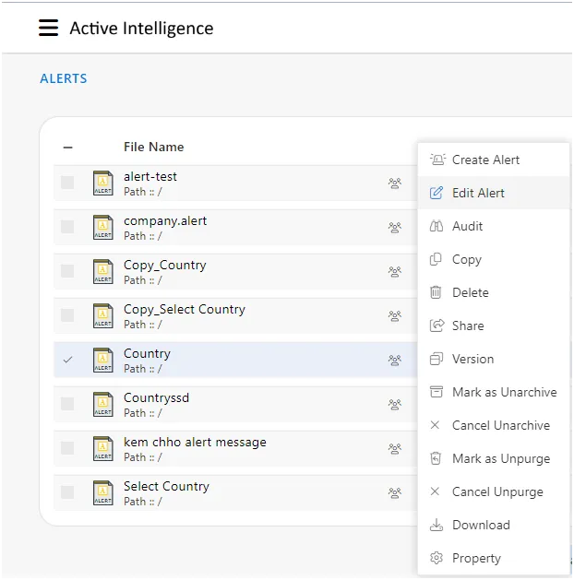Click the Copy_Country file icon

tap(102, 271)
